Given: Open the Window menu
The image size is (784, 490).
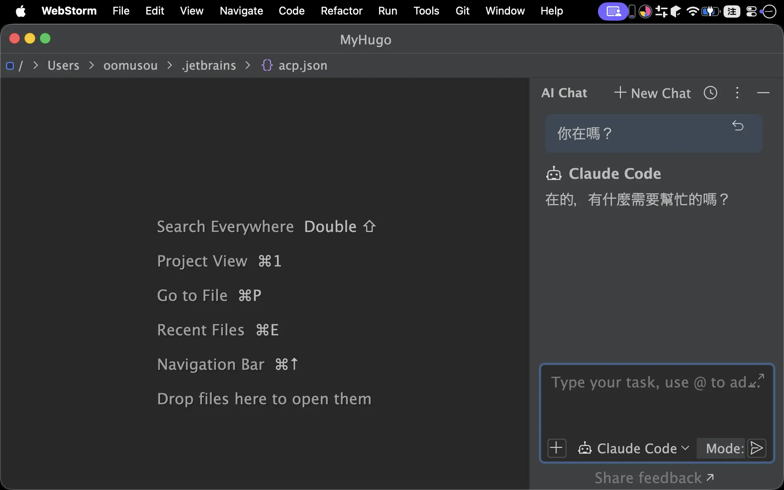Looking at the screenshot, I should [x=505, y=11].
